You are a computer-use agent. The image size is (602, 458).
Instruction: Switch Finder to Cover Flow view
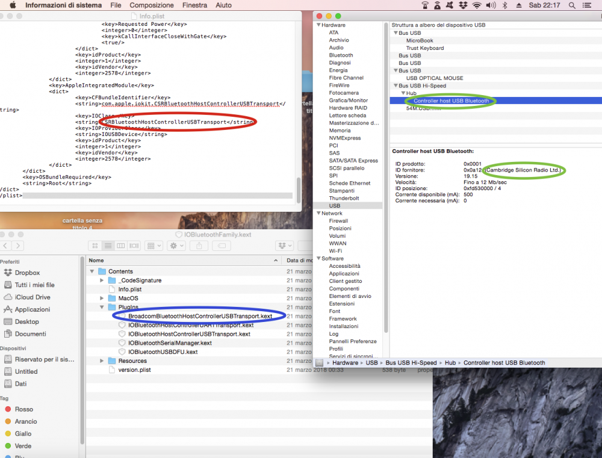click(134, 246)
